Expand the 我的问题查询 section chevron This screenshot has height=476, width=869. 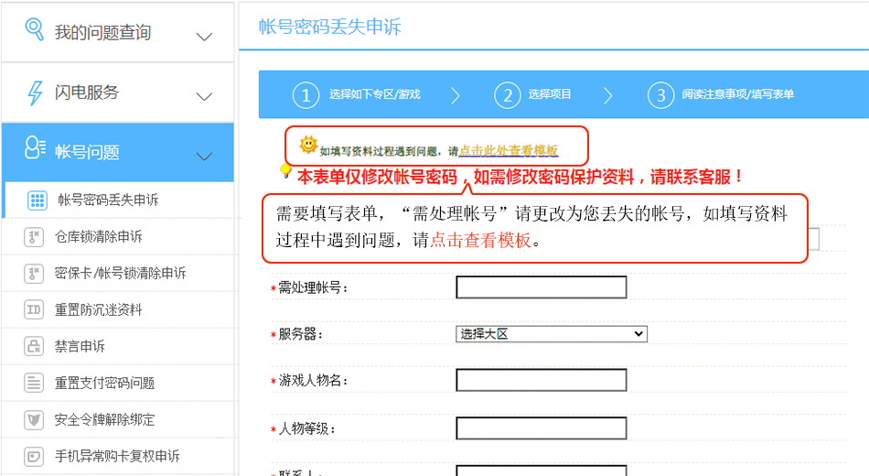[204, 37]
